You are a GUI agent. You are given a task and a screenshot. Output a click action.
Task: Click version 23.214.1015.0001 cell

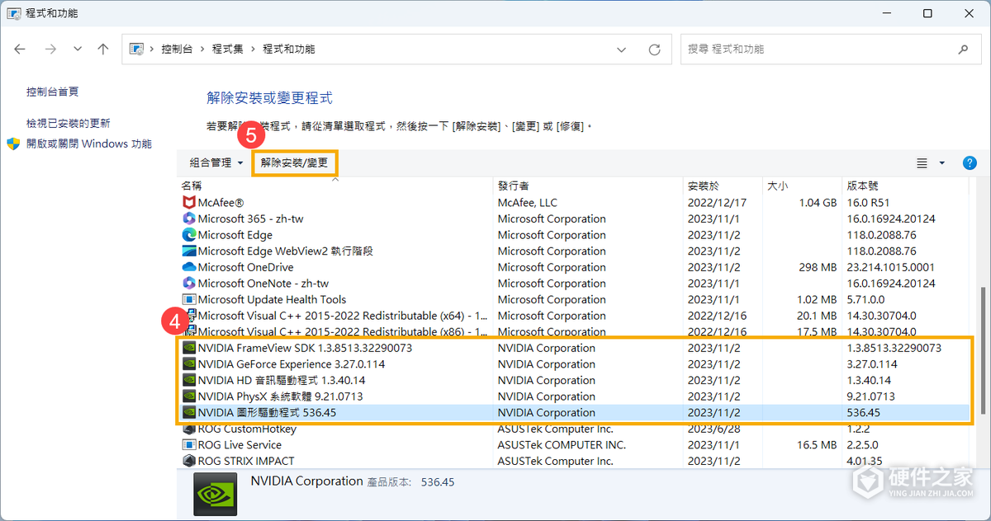tap(891, 267)
